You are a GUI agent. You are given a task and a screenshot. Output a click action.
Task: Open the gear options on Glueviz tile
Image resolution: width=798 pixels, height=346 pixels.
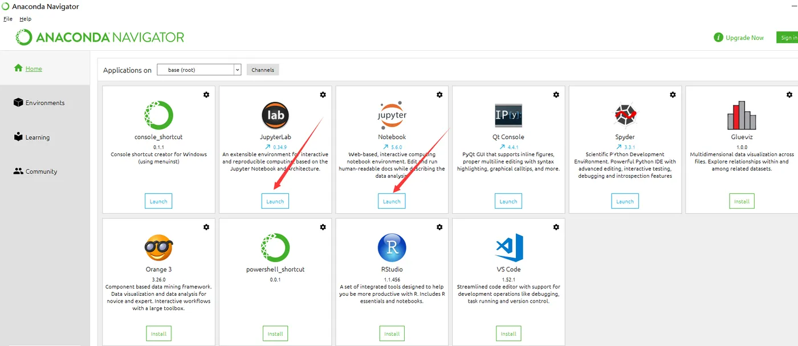789,95
